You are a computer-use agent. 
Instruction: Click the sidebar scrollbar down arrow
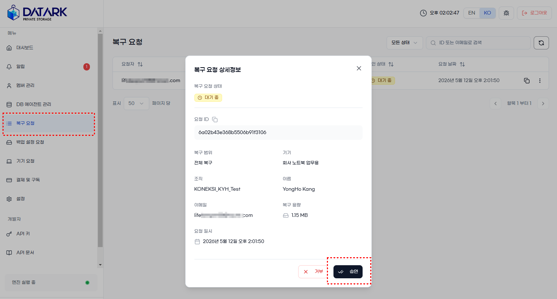(100, 265)
